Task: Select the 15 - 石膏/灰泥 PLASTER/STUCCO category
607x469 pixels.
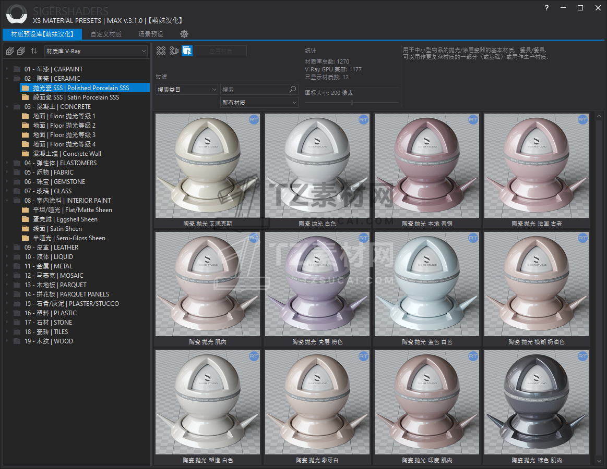Action: [71, 304]
